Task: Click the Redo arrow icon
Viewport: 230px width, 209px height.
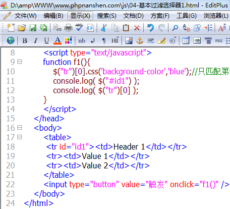Action: coord(162,28)
